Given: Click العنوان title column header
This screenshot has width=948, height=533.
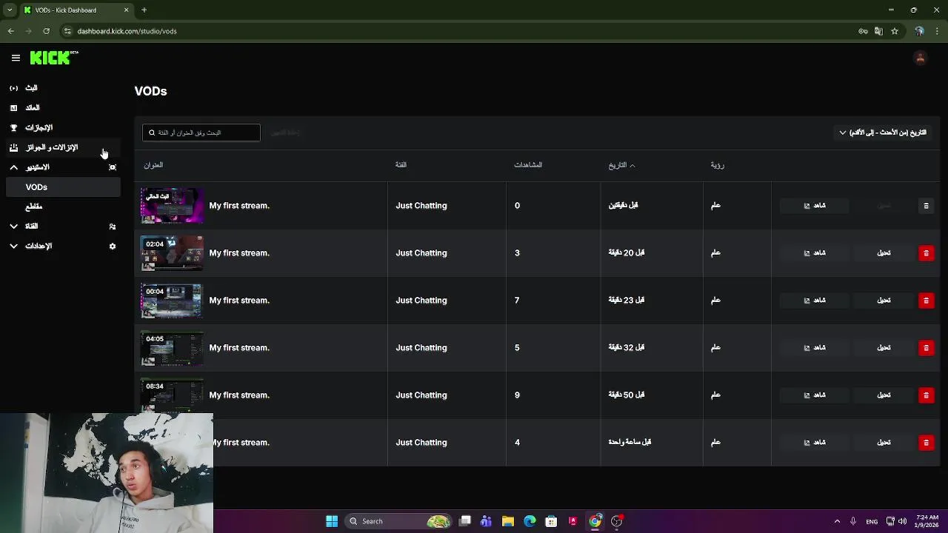Looking at the screenshot, I should (x=153, y=165).
